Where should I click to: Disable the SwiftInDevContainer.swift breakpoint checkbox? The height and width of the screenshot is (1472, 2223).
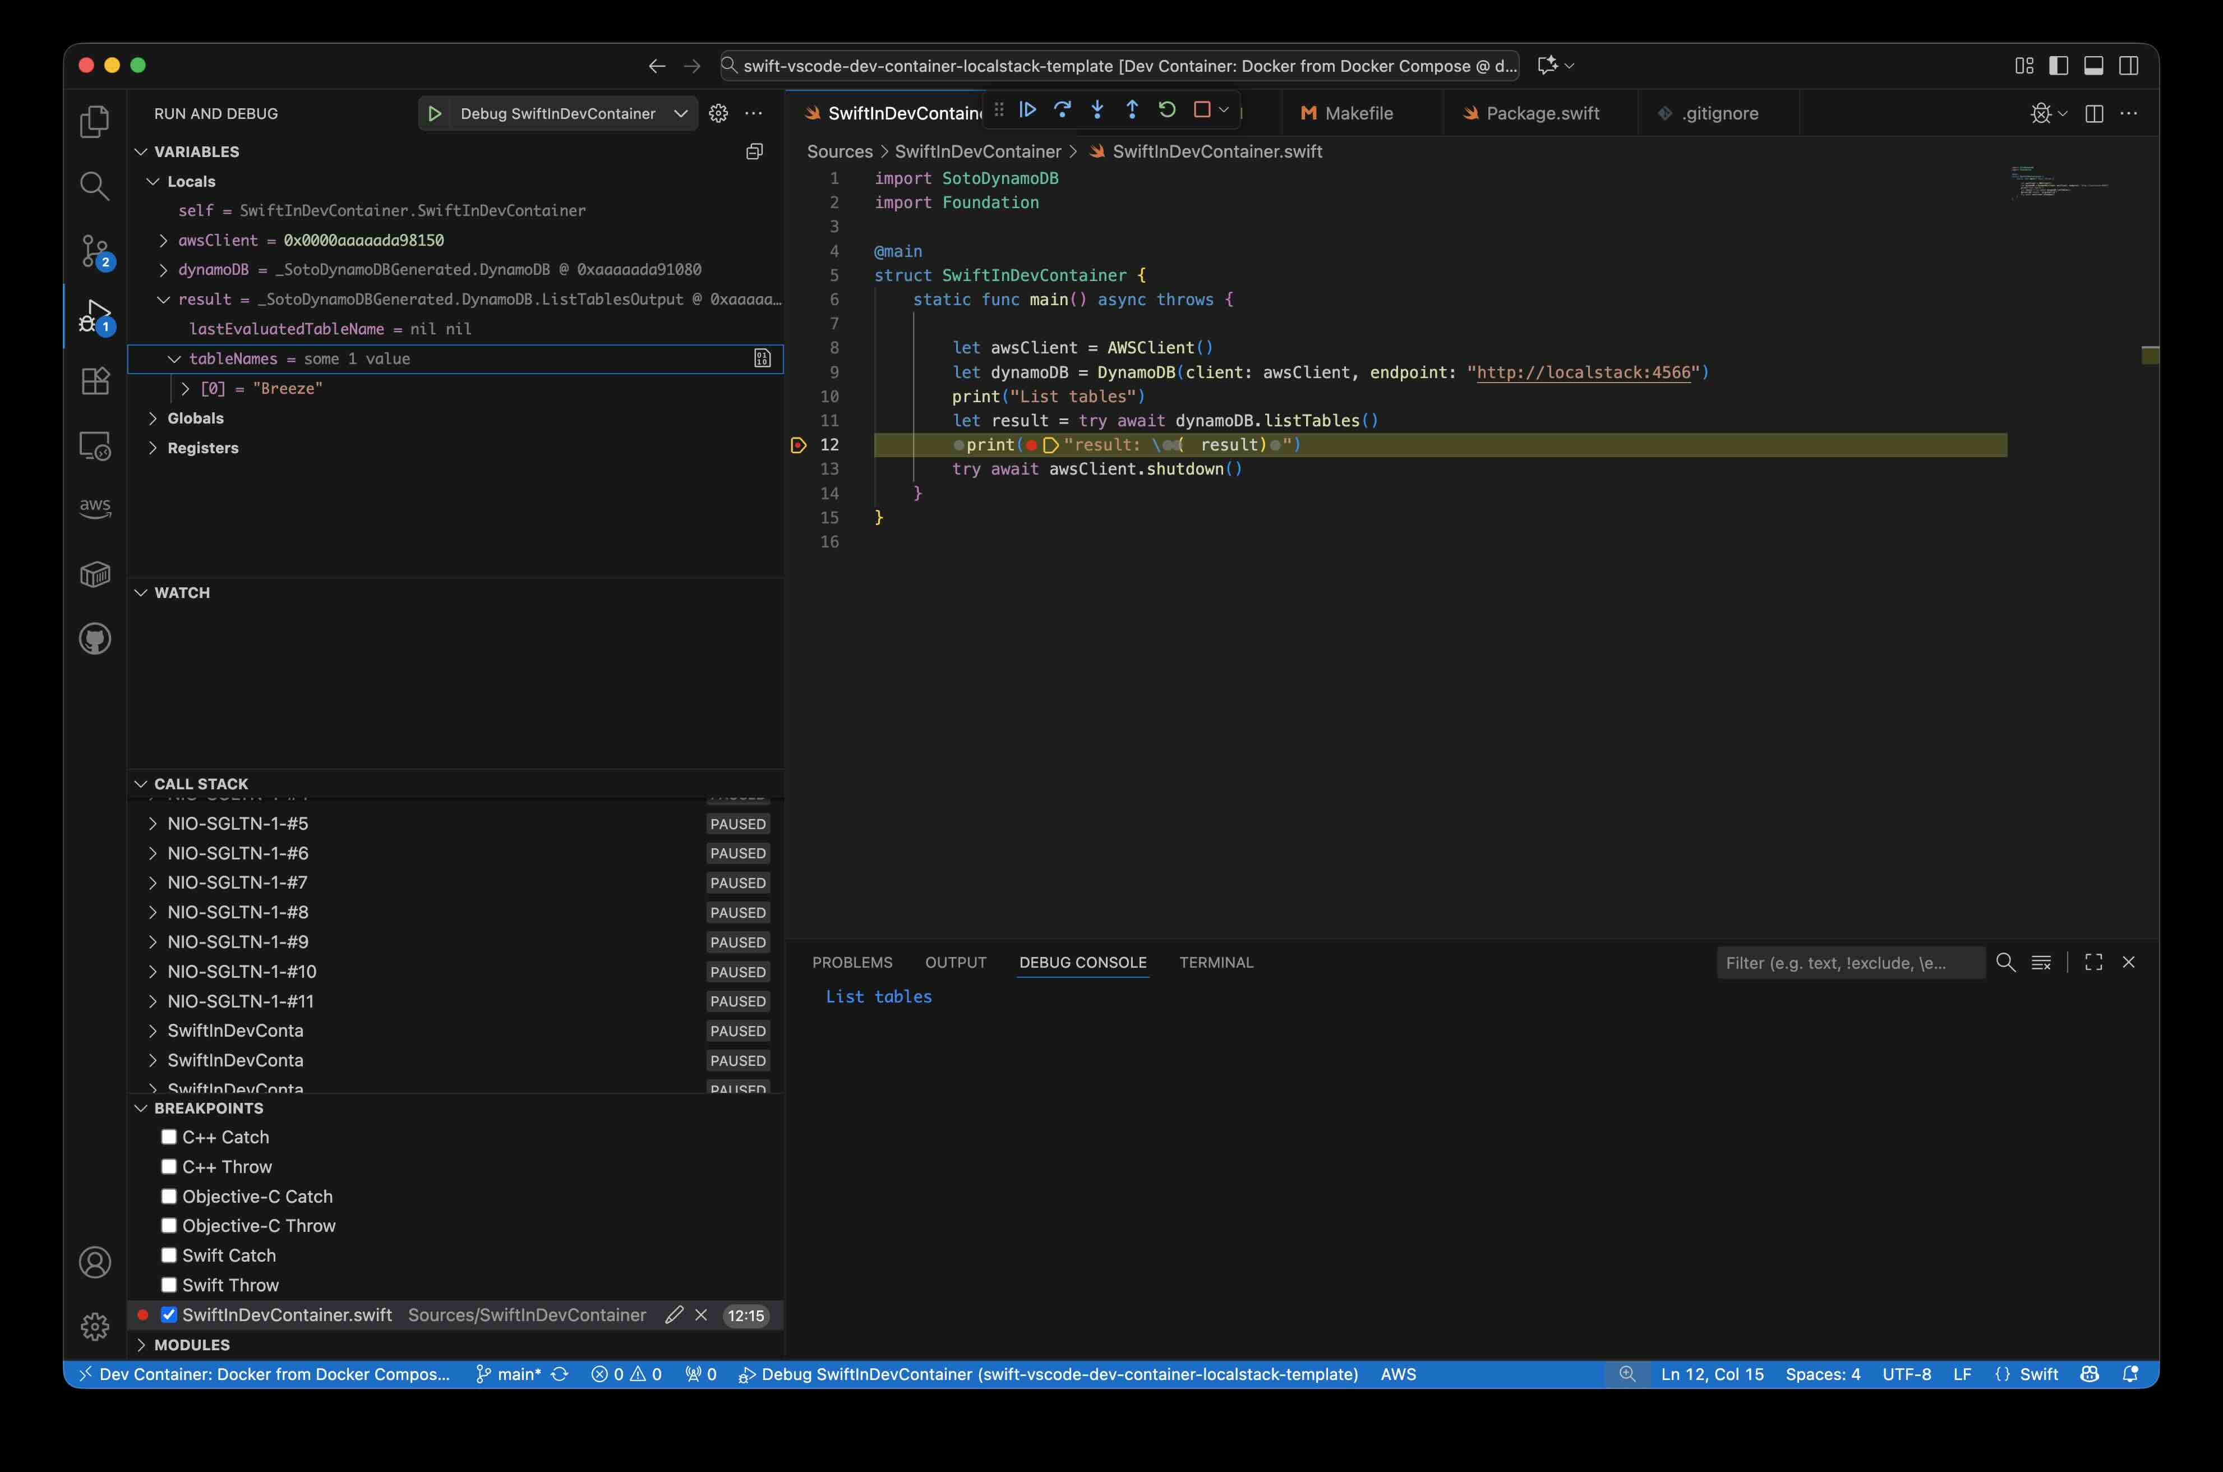pyautogui.click(x=169, y=1314)
